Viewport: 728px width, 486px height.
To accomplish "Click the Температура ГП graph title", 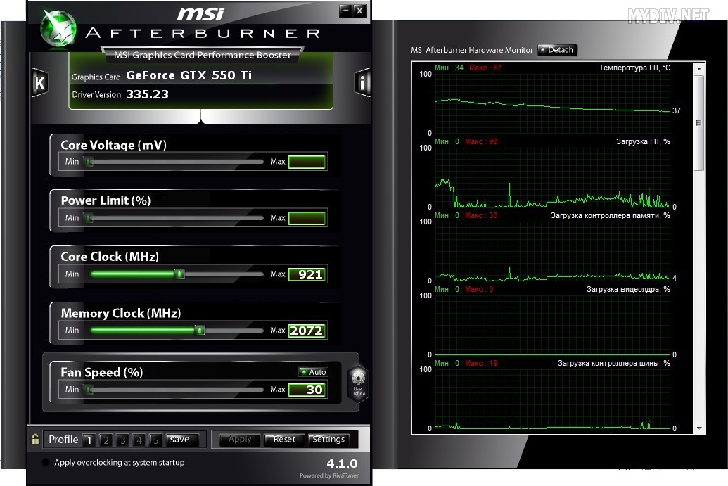I will [634, 68].
